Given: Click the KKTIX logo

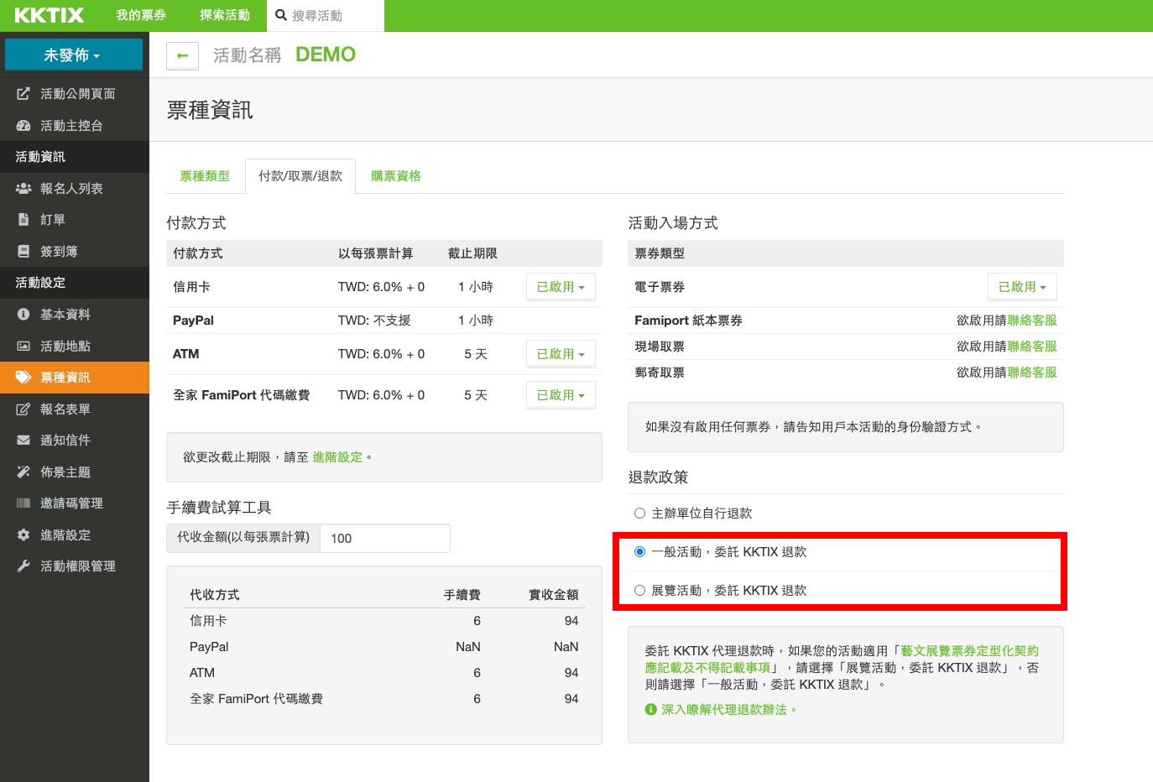Looking at the screenshot, I should tap(50, 15).
